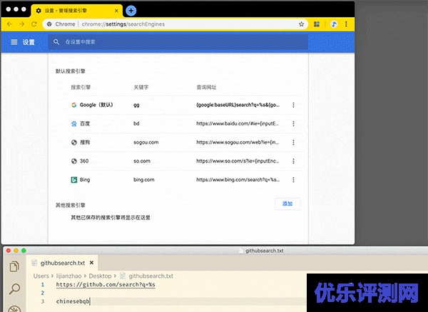Open the Chrome three-dot menu

coord(347,24)
